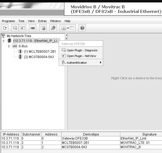Click the Subchannel column header
The image size is (162, 153).
click(31, 134)
